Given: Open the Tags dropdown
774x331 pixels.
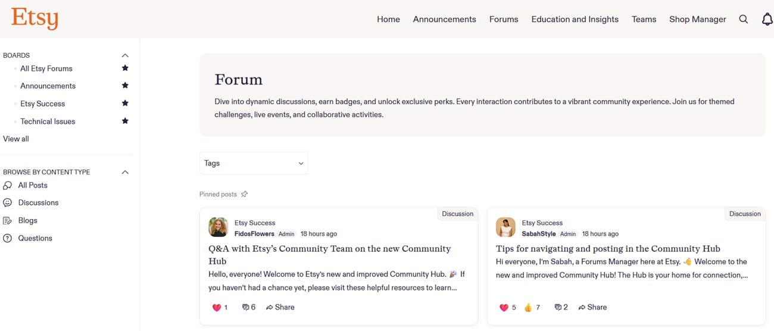Looking at the screenshot, I should click(x=254, y=163).
